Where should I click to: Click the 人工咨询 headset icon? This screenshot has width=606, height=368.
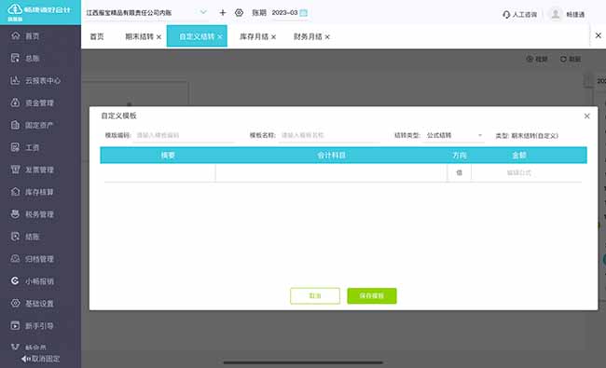506,15
